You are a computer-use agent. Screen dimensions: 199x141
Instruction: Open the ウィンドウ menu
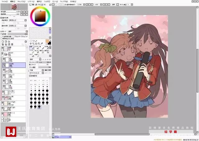click(x=64, y=2)
